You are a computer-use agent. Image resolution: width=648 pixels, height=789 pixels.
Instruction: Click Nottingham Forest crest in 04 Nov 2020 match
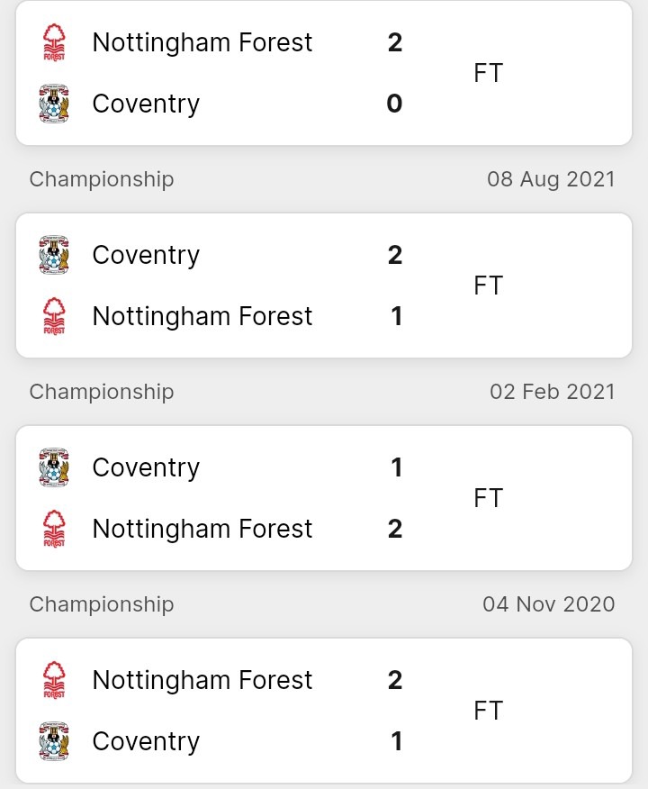(x=54, y=680)
